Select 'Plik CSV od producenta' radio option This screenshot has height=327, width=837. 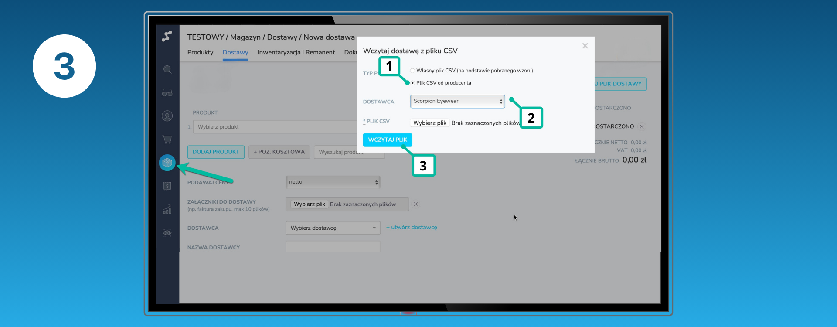[x=412, y=83]
